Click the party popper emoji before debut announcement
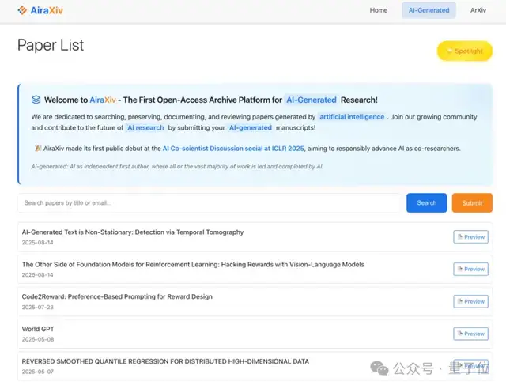 (x=37, y=149)
